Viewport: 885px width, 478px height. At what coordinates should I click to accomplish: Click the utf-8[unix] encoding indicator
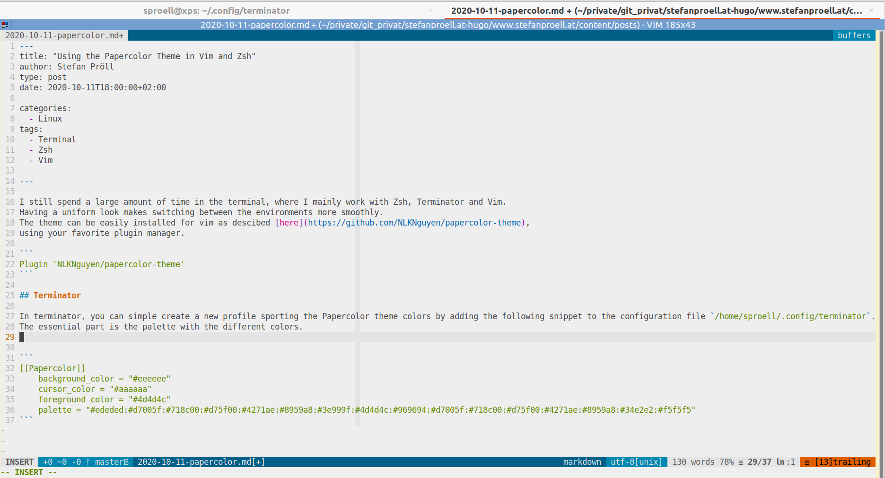click(x=637, y=462)
